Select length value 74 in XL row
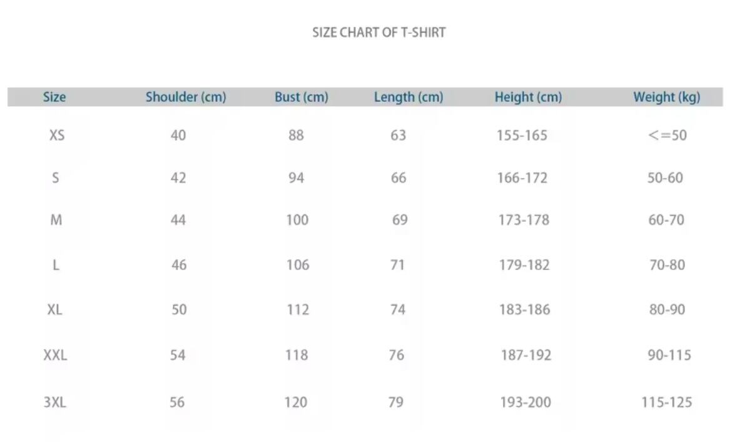Image resolution: width=732 pixels, height=442 pixels. coord(397,309)
